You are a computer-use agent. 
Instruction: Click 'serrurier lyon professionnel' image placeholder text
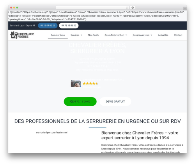tap(52, 133)
